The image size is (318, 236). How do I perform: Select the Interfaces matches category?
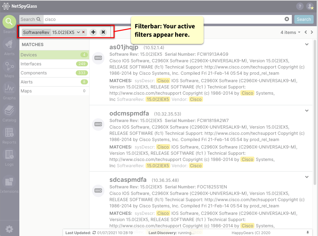[54, 64]
